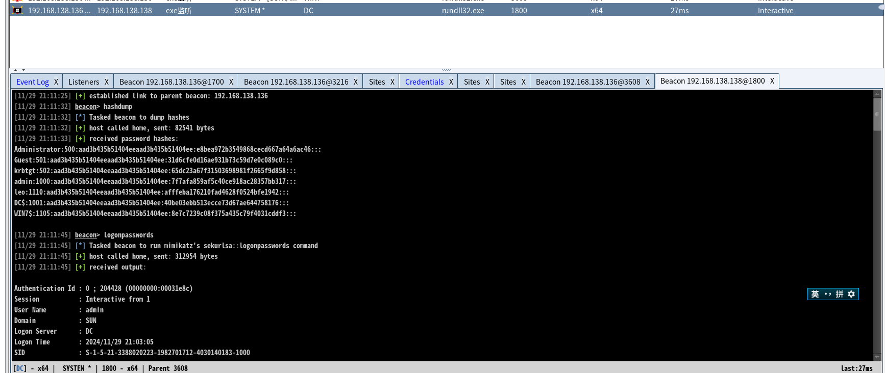885x373 pixels.
Task: Click the split pane divider grip dots
Action: coord(446,70)
